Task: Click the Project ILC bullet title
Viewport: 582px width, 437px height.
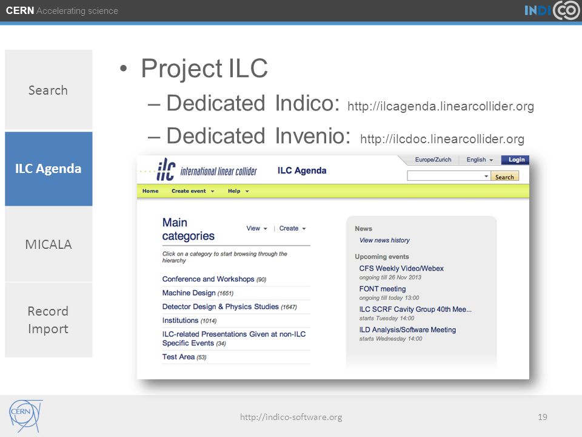Action: [x=204, y=69]
